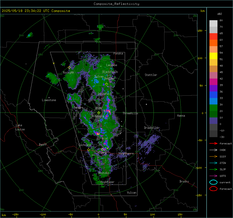Click the white plus marker west of Hanna
The image size is (233, 218).
[x=146, y=104]
